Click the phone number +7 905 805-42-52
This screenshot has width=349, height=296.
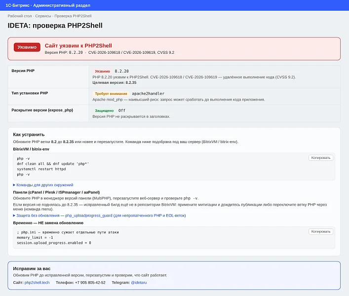click(x=90, y=283)
